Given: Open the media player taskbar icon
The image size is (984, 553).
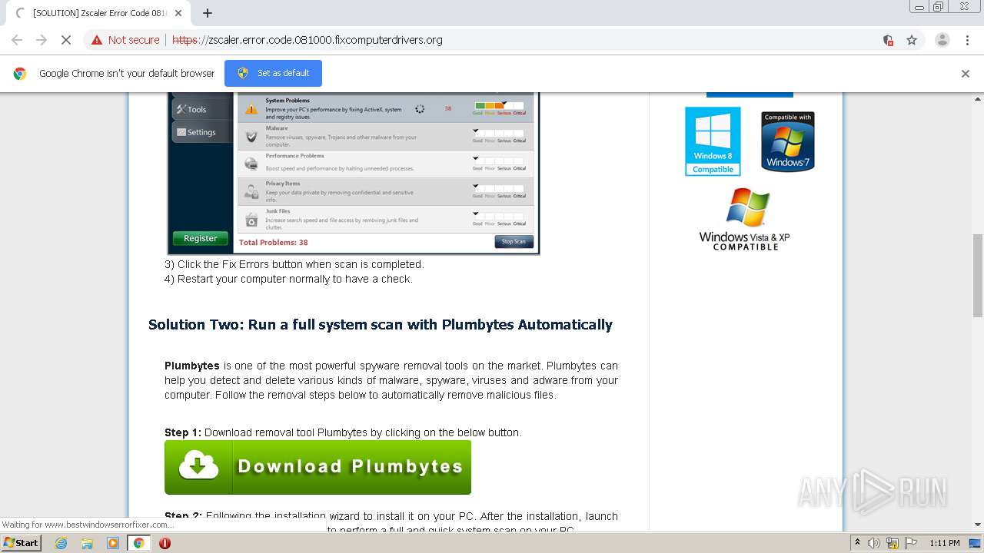Looking at the screenshot, I should pyautogui.click(x=113, y=543).
